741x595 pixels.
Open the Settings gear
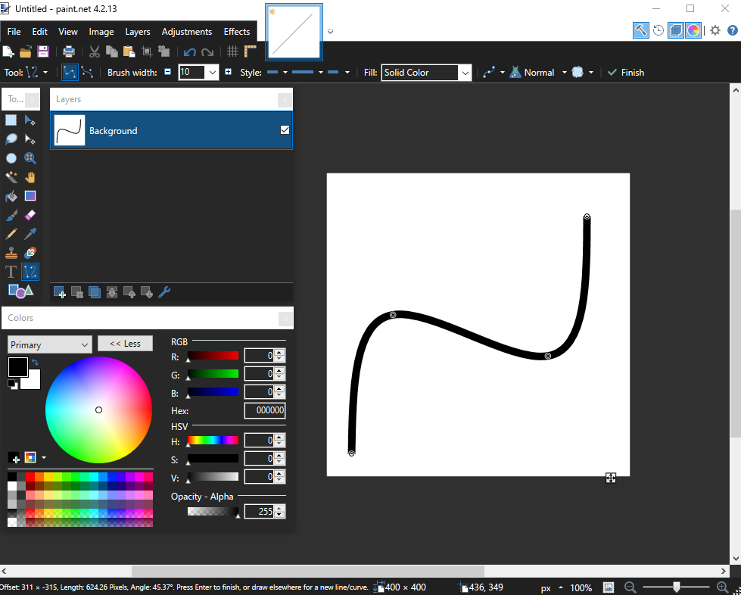click(715, 31)
